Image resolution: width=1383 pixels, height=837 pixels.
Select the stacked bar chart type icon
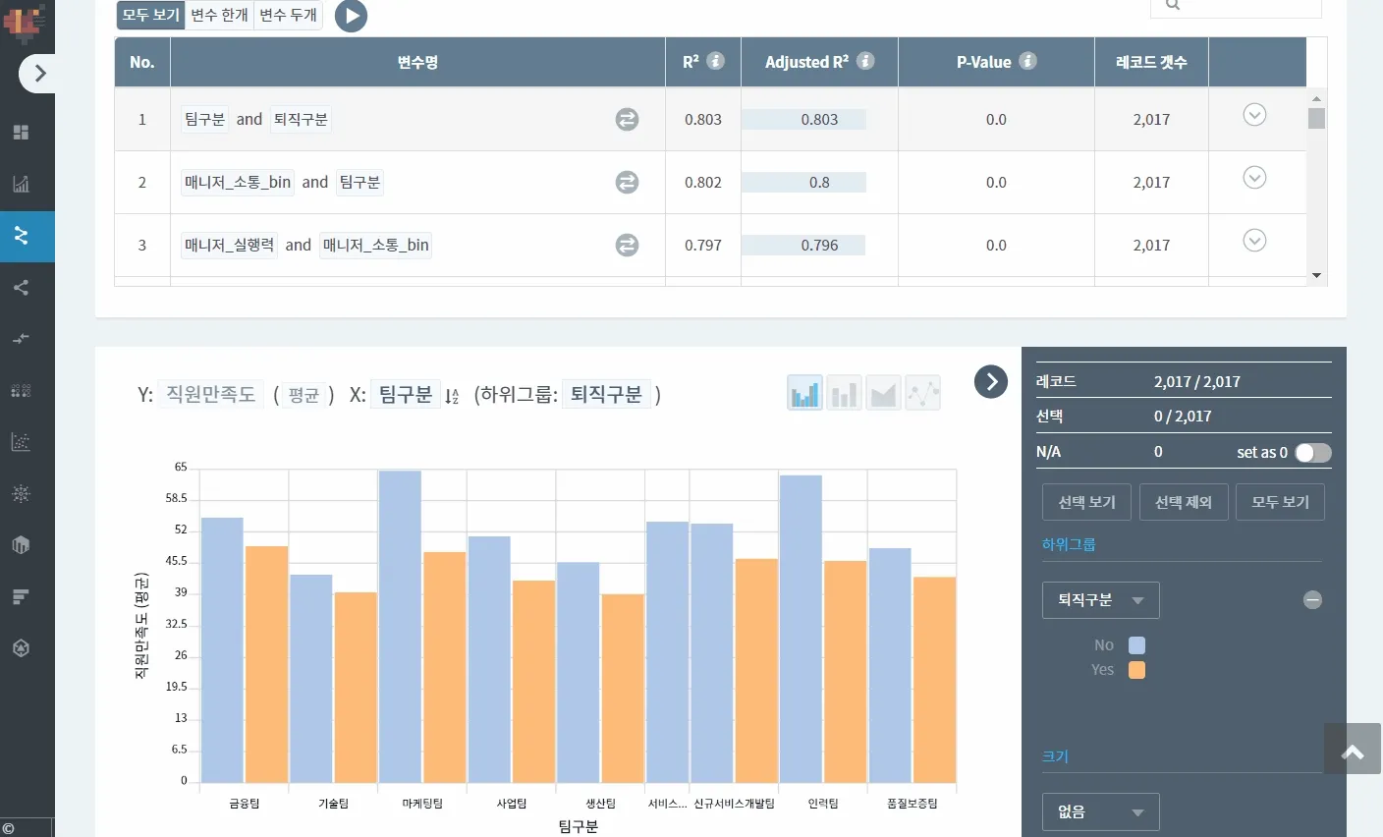tap(844, 393)
